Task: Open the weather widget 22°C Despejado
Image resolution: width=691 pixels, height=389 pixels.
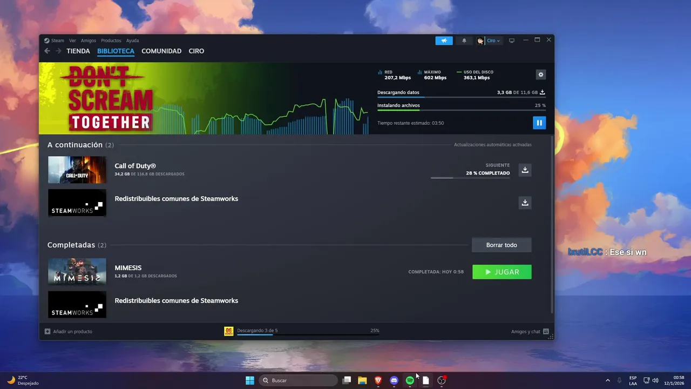Action: click(x=23, y=380)
